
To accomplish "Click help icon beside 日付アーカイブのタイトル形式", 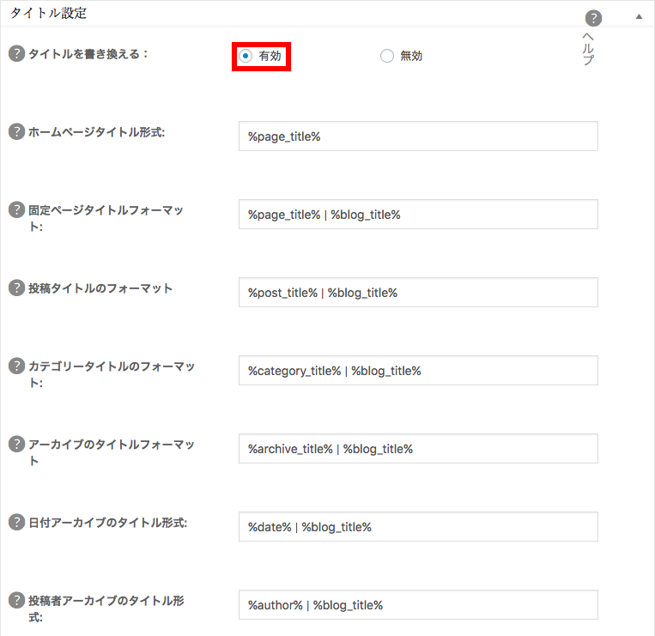I will (16, 522).
